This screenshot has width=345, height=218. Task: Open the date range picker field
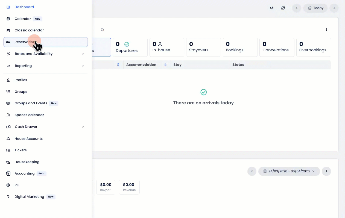pyautogui.click(x=287, y=171)
